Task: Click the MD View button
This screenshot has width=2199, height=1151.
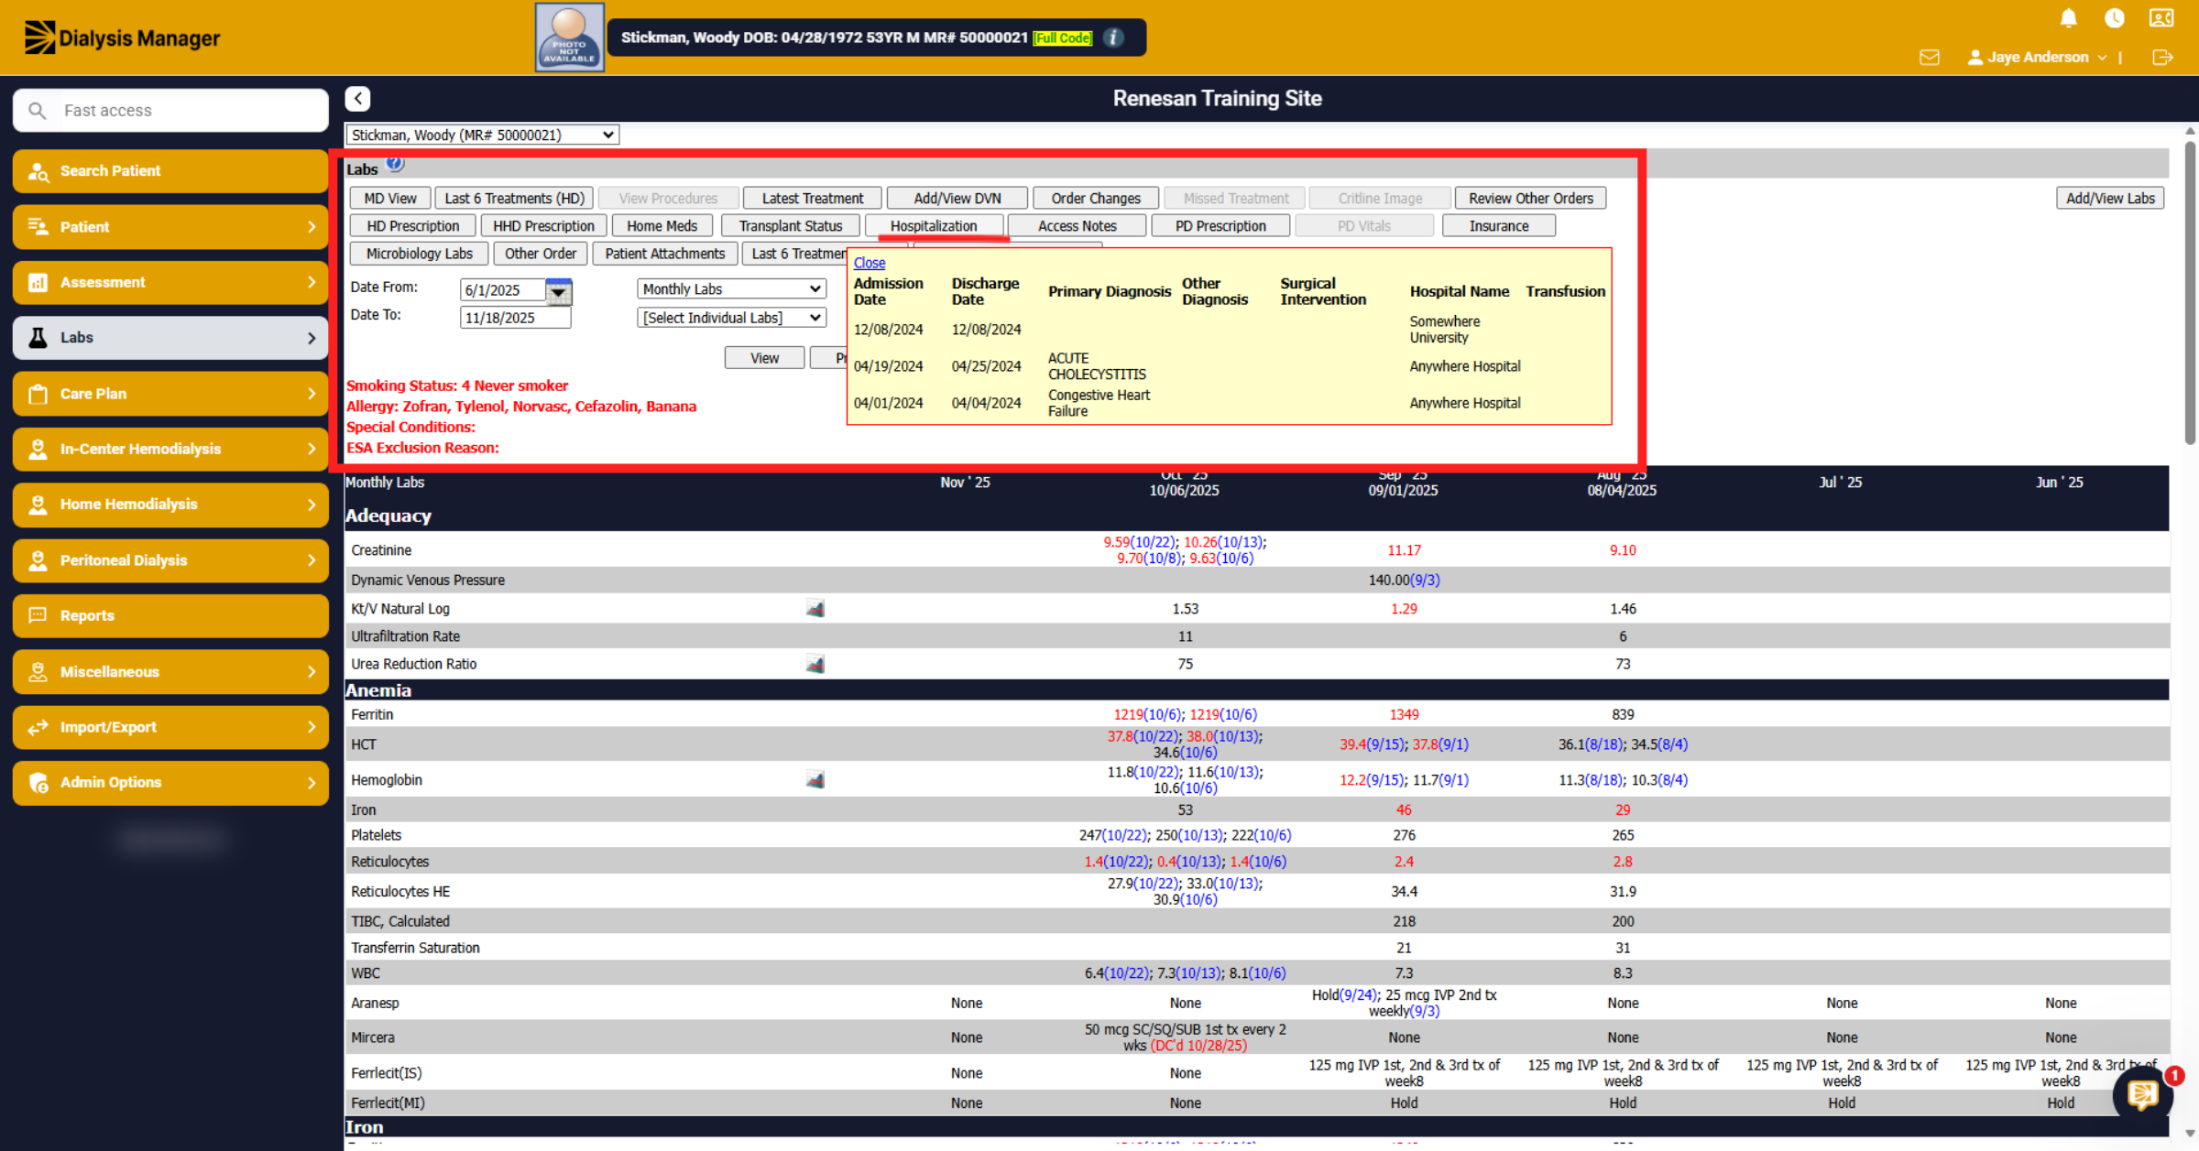Action: [x=390, y=199]
